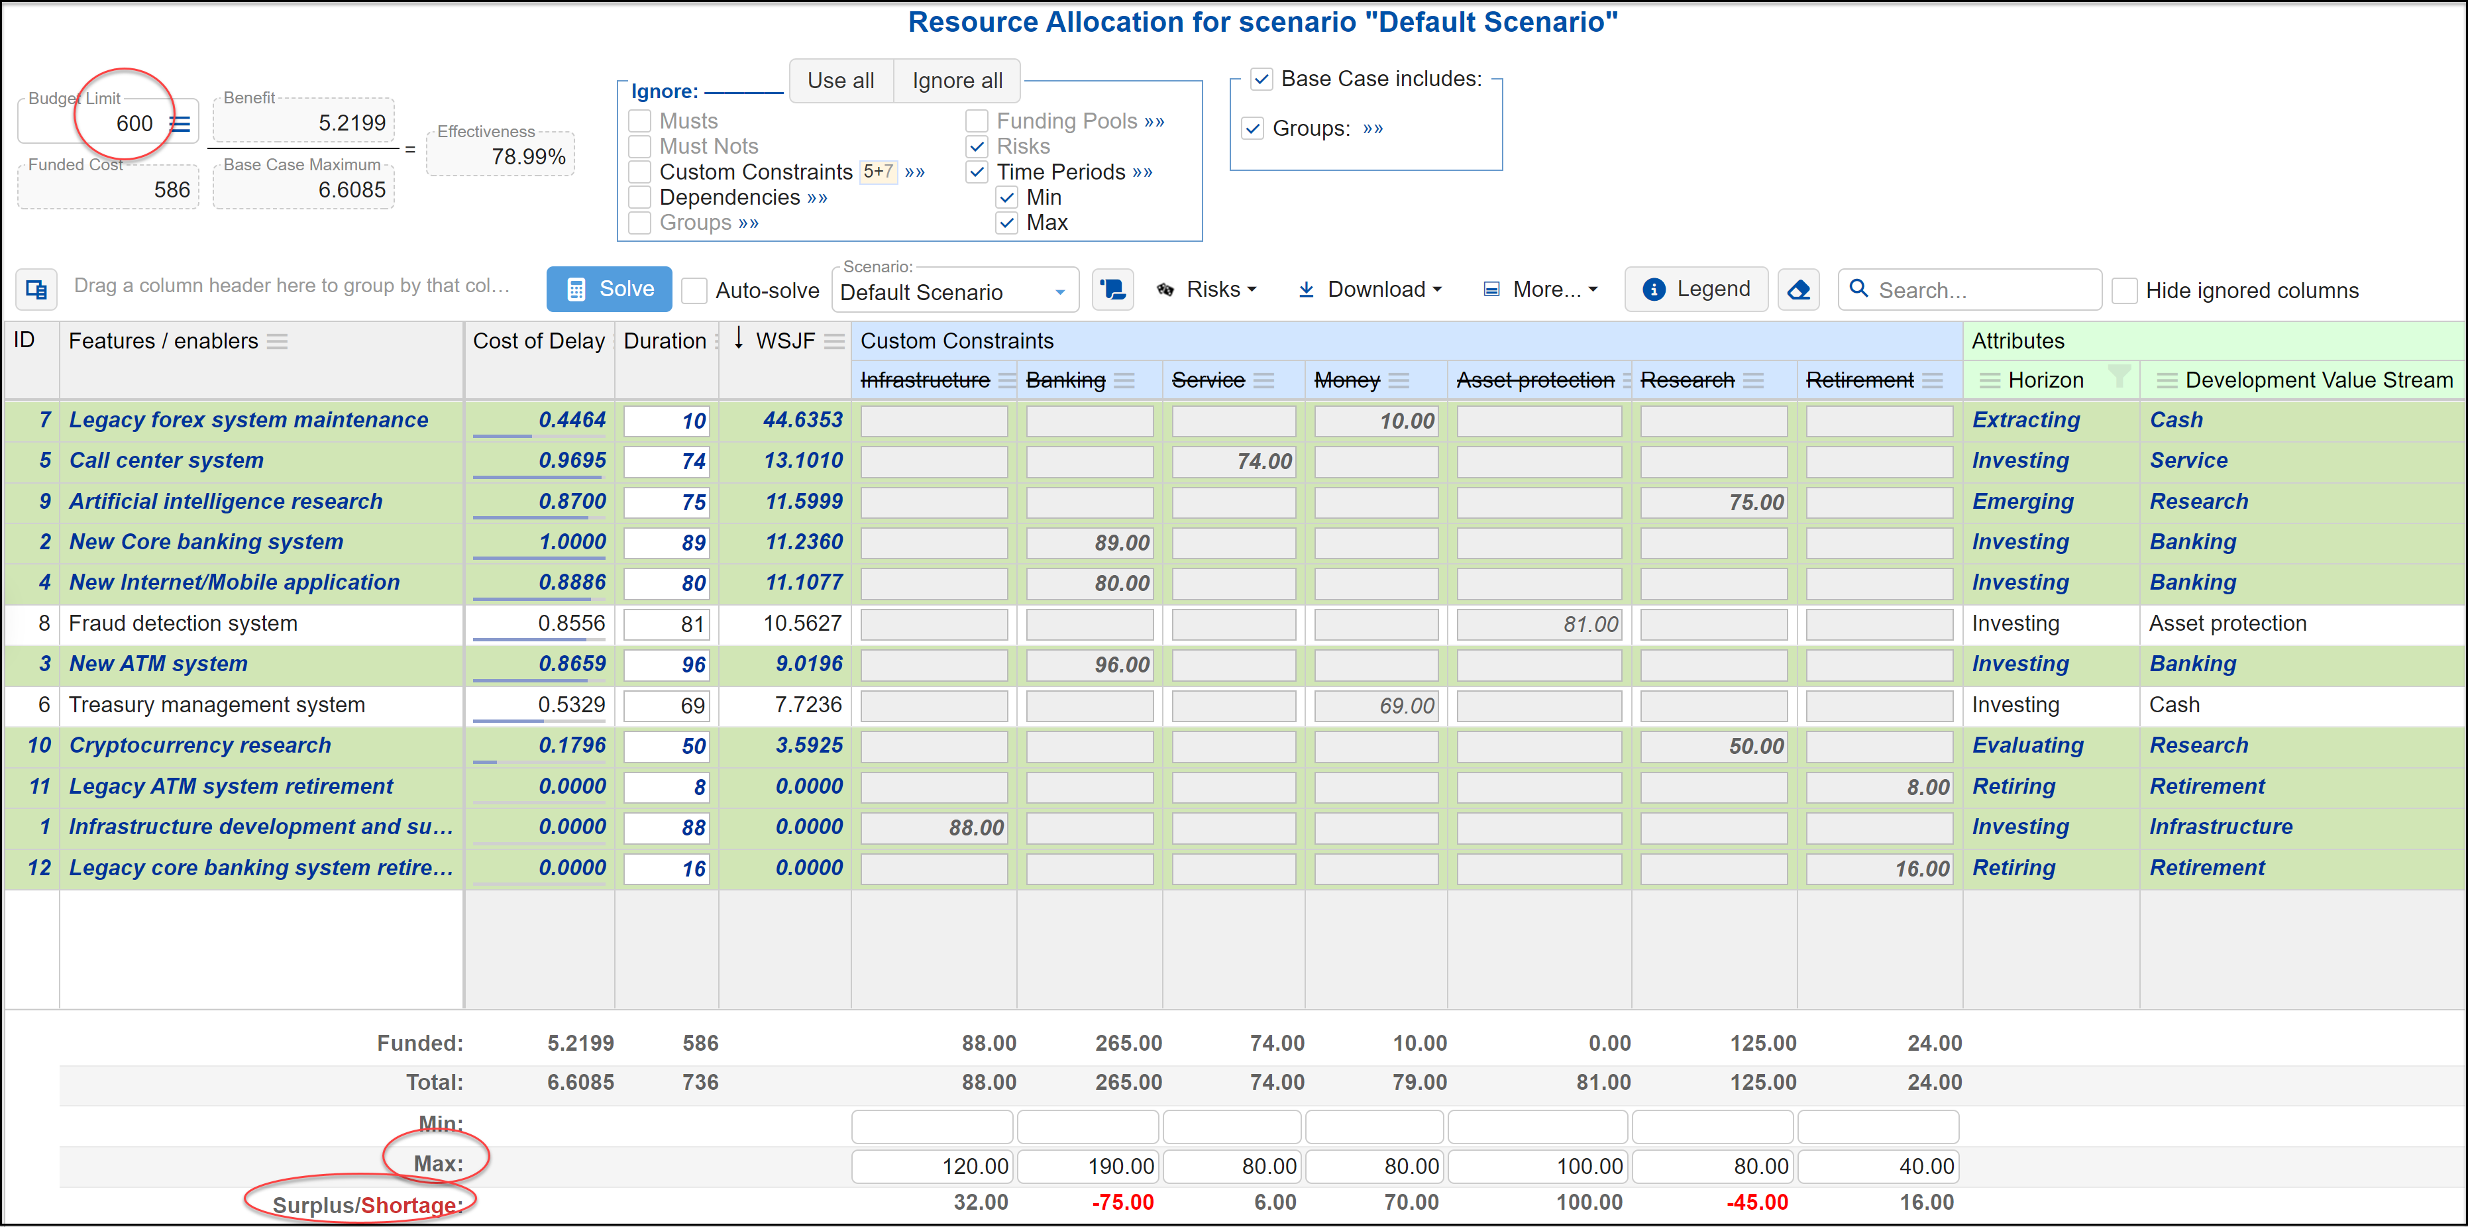Image resolution: width=2468 pixels, height=1227 pixels.
Task: Select the copy grid icon beside group-by bar
Action: coord(36,290)
